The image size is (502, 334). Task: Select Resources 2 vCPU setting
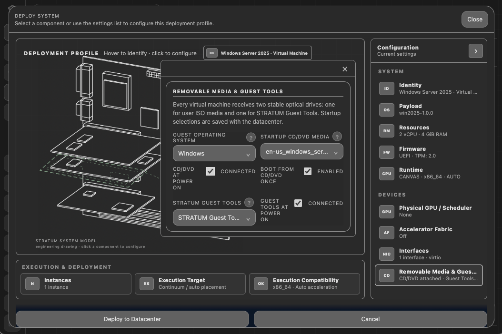(x=429, y=131)
